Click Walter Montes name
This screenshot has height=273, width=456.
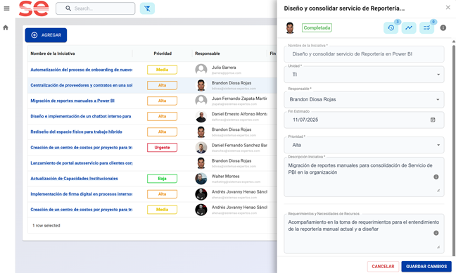point(225,176)
